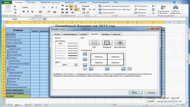
Task: Click the Fill down icon in editing group
Action: (x=153, y=9)
